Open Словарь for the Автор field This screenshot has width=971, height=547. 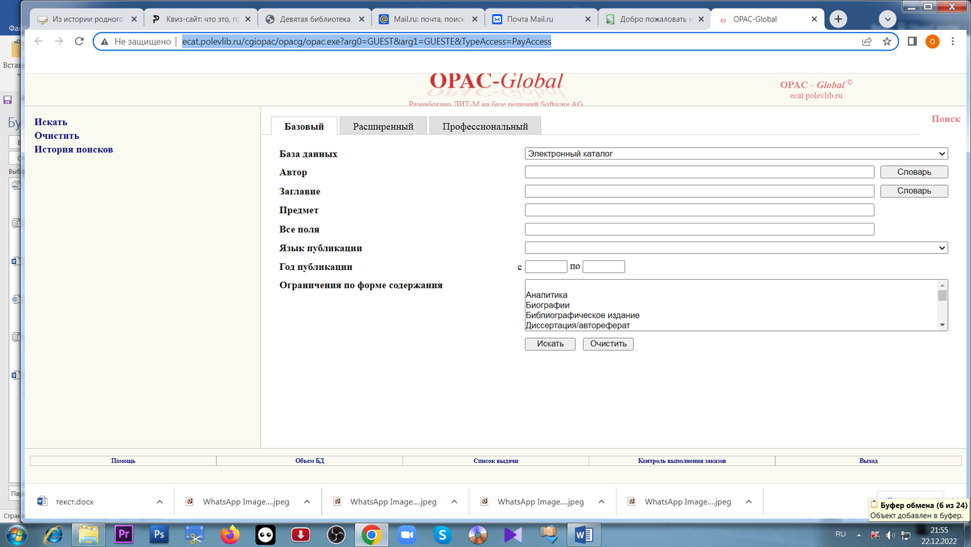pyautogui.click(x=913, y=172)
